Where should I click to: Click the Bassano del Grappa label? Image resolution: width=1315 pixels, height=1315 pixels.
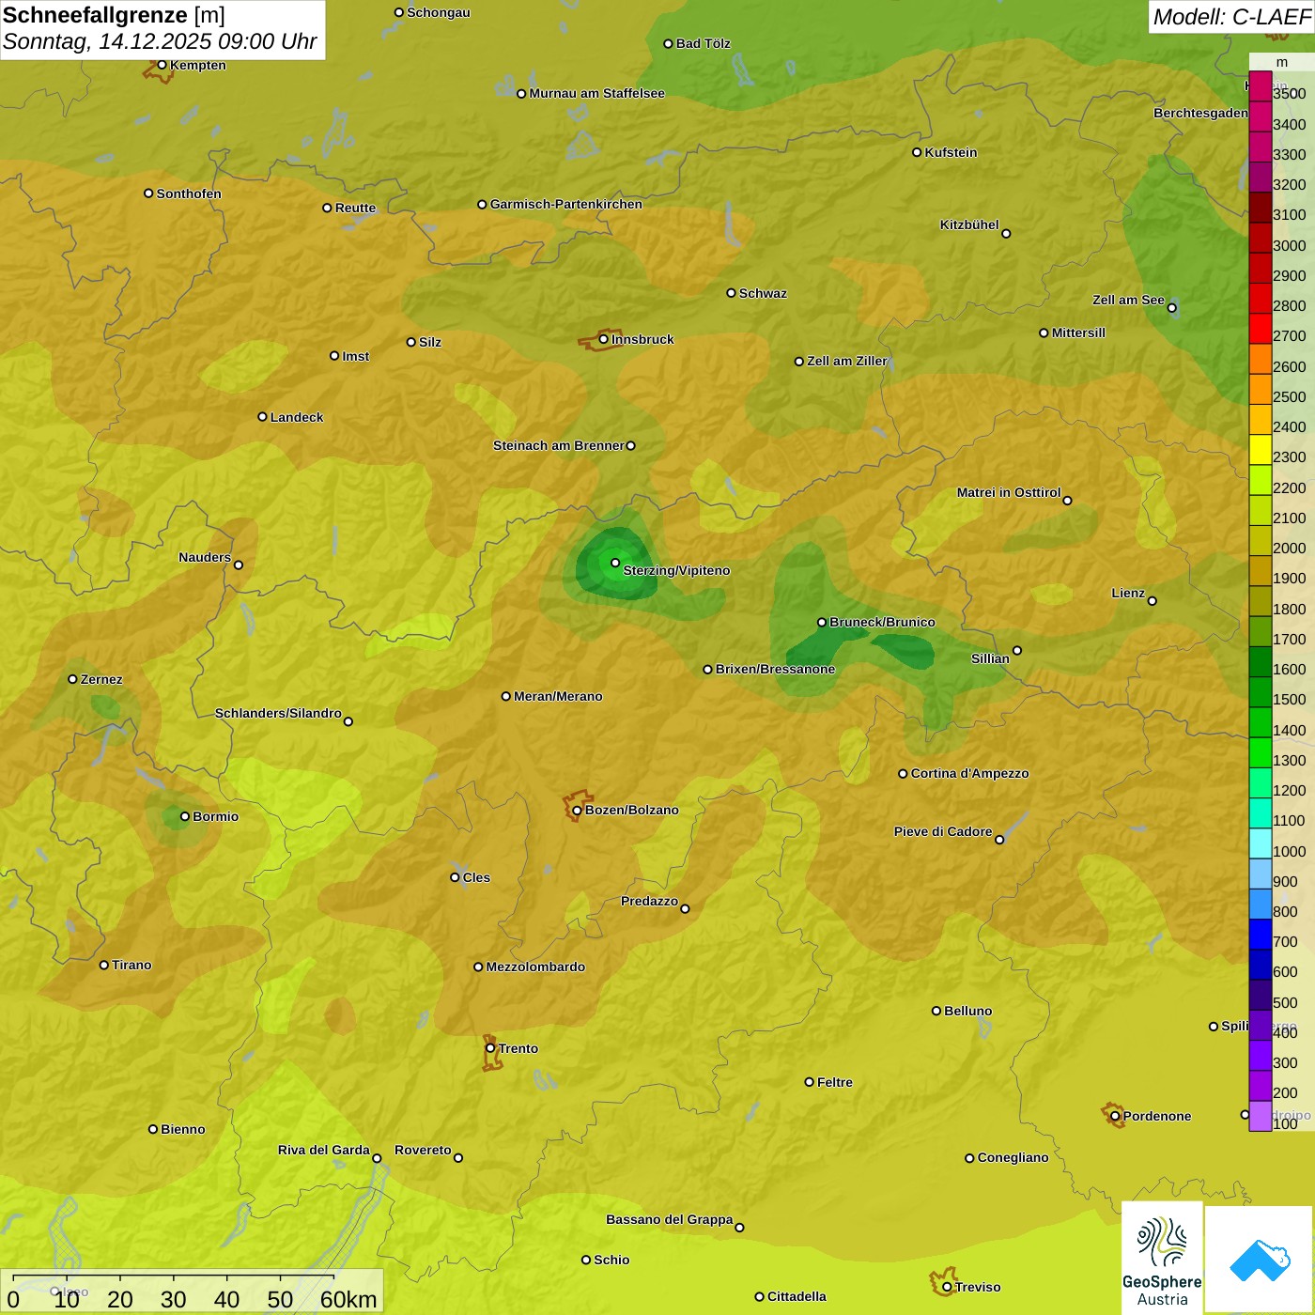(670, 1219)
